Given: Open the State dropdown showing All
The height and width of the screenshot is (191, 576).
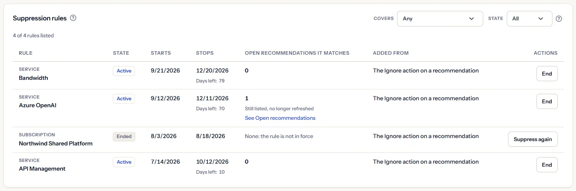Looking at the screenshot, I should click(x=529, y=19).
